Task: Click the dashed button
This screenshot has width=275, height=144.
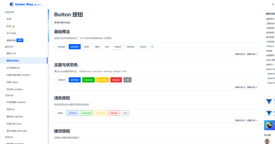Action: (x=131, y=47)
